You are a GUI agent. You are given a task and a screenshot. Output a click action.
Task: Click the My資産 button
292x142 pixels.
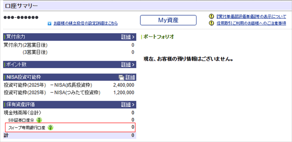[x=168, y=20]
